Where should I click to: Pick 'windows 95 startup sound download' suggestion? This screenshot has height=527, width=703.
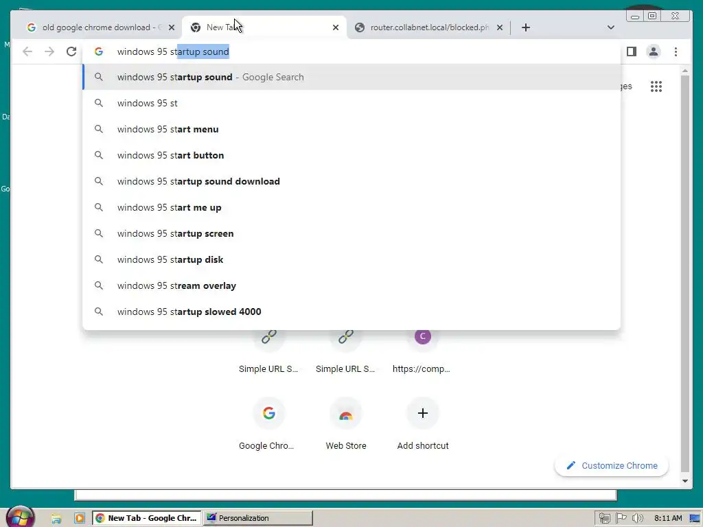coord(352,181)
